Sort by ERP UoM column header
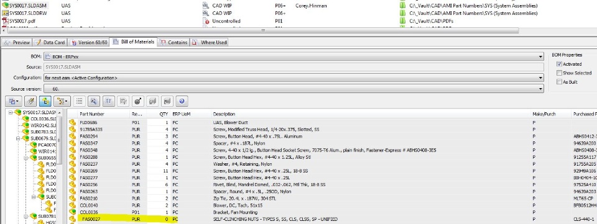This screenshot has height=224, width=597. [x=190, y=114]
